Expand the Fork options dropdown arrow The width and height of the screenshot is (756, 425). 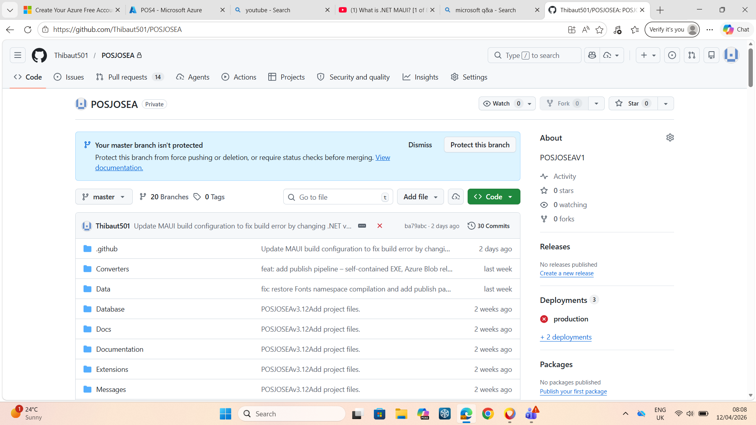[596, 104]
